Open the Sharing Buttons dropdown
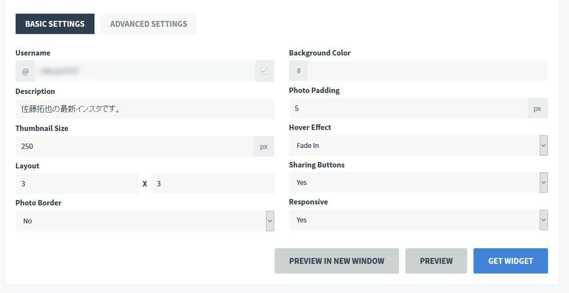This screenshot has height=293, width=569. pyautogui.click(x=418, y=183)
